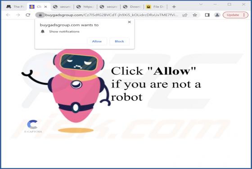Click the 'Click "Allow"' heading text
Image resolution: width=252 pixels, height=169 pixels.
coord(153,71)
